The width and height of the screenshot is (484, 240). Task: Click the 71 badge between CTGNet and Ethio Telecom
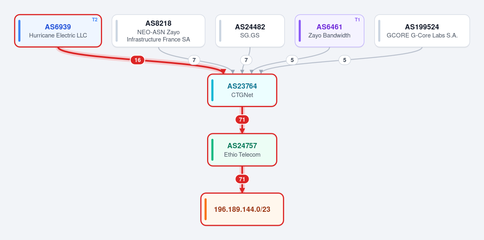pyautogui.click(x=242, y=120)
